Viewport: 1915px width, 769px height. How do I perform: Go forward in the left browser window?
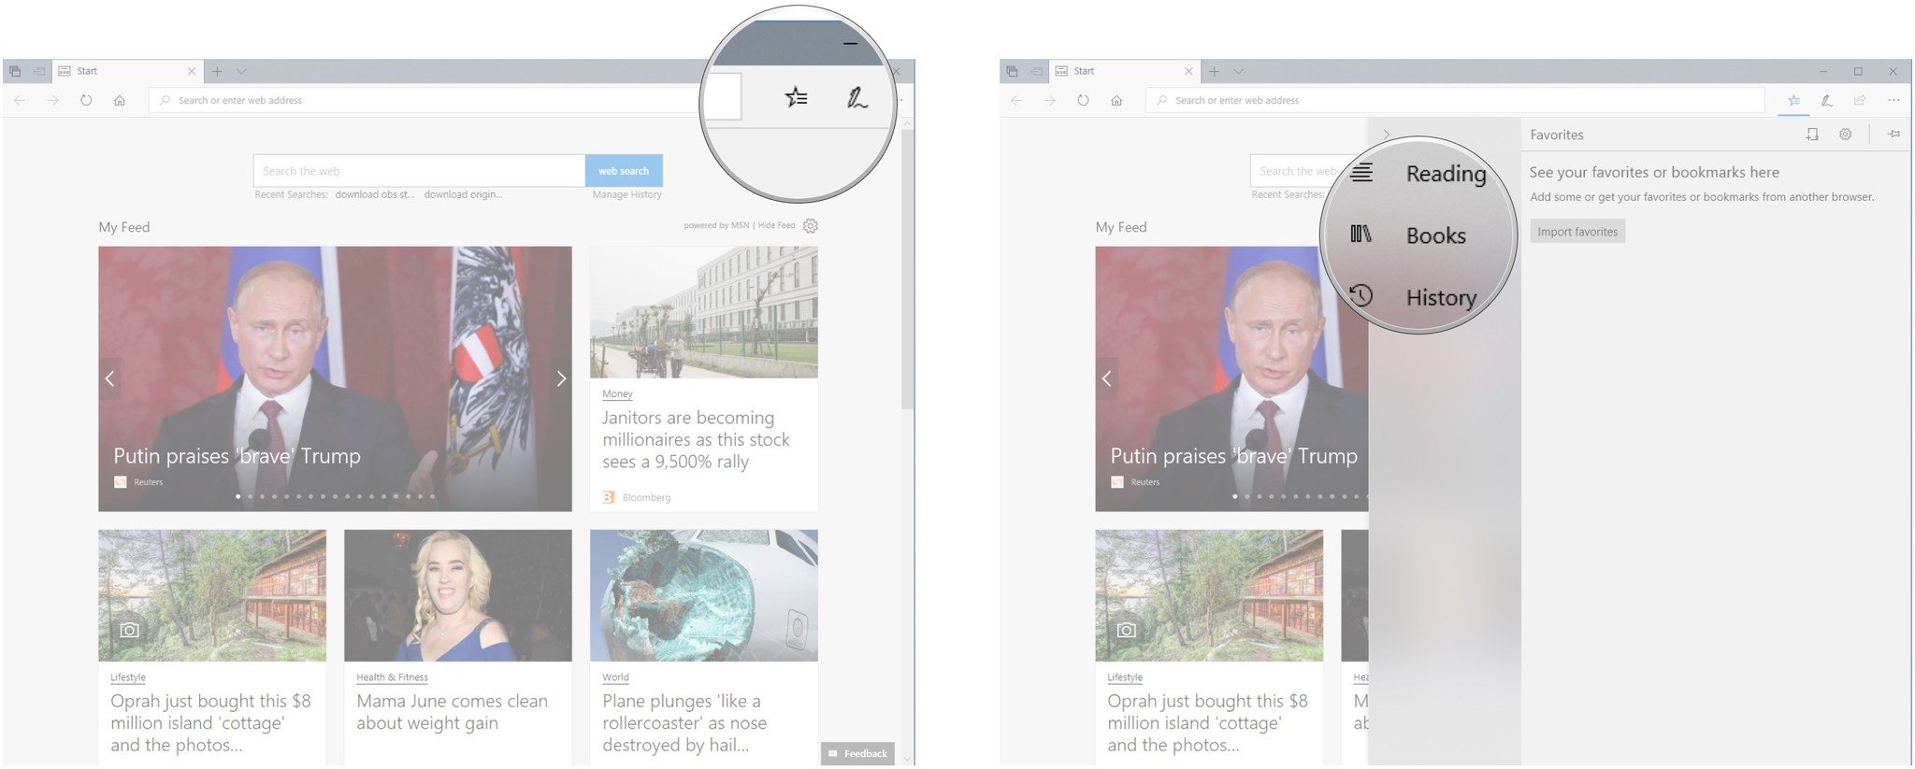click(x=53, y=100)
